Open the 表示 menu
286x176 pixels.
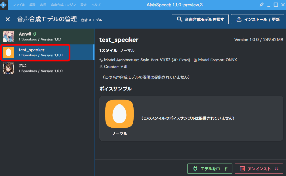[x=43, y=5]
